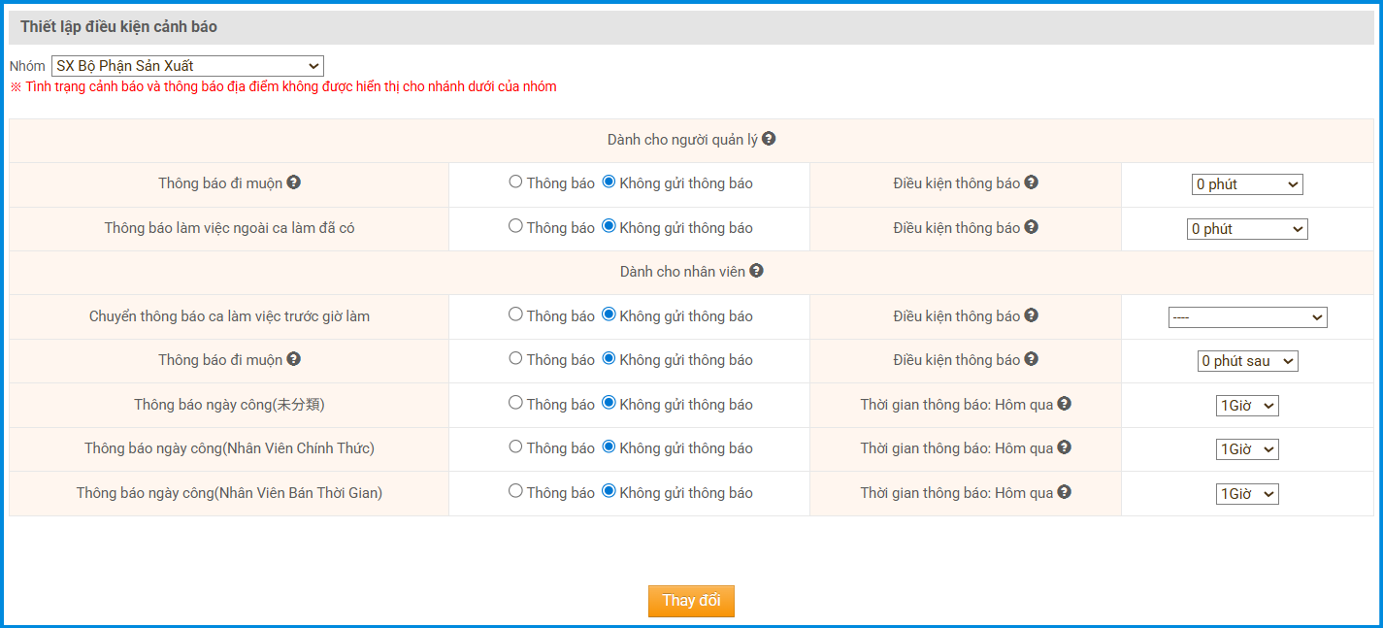Expand the '----' condition dropdown for shift notification

[1247, 317]
